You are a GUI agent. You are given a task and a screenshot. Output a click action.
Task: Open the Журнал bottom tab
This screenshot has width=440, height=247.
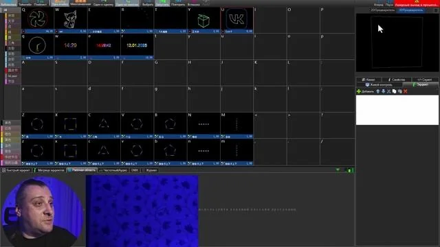(150, 170)
